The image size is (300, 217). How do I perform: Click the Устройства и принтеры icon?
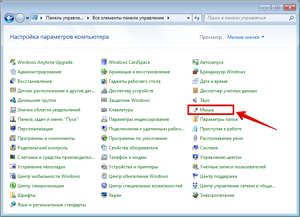click(x=104, y=166)
